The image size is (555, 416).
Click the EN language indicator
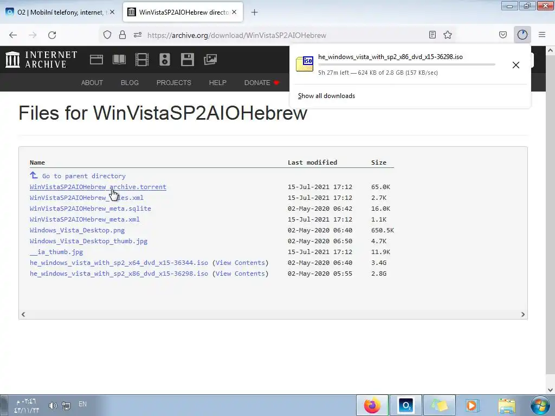(82, 404)
